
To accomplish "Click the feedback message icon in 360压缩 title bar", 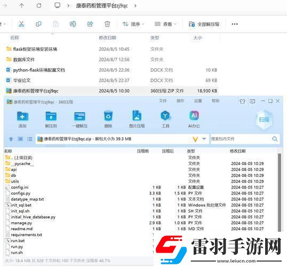I will 252,101.
